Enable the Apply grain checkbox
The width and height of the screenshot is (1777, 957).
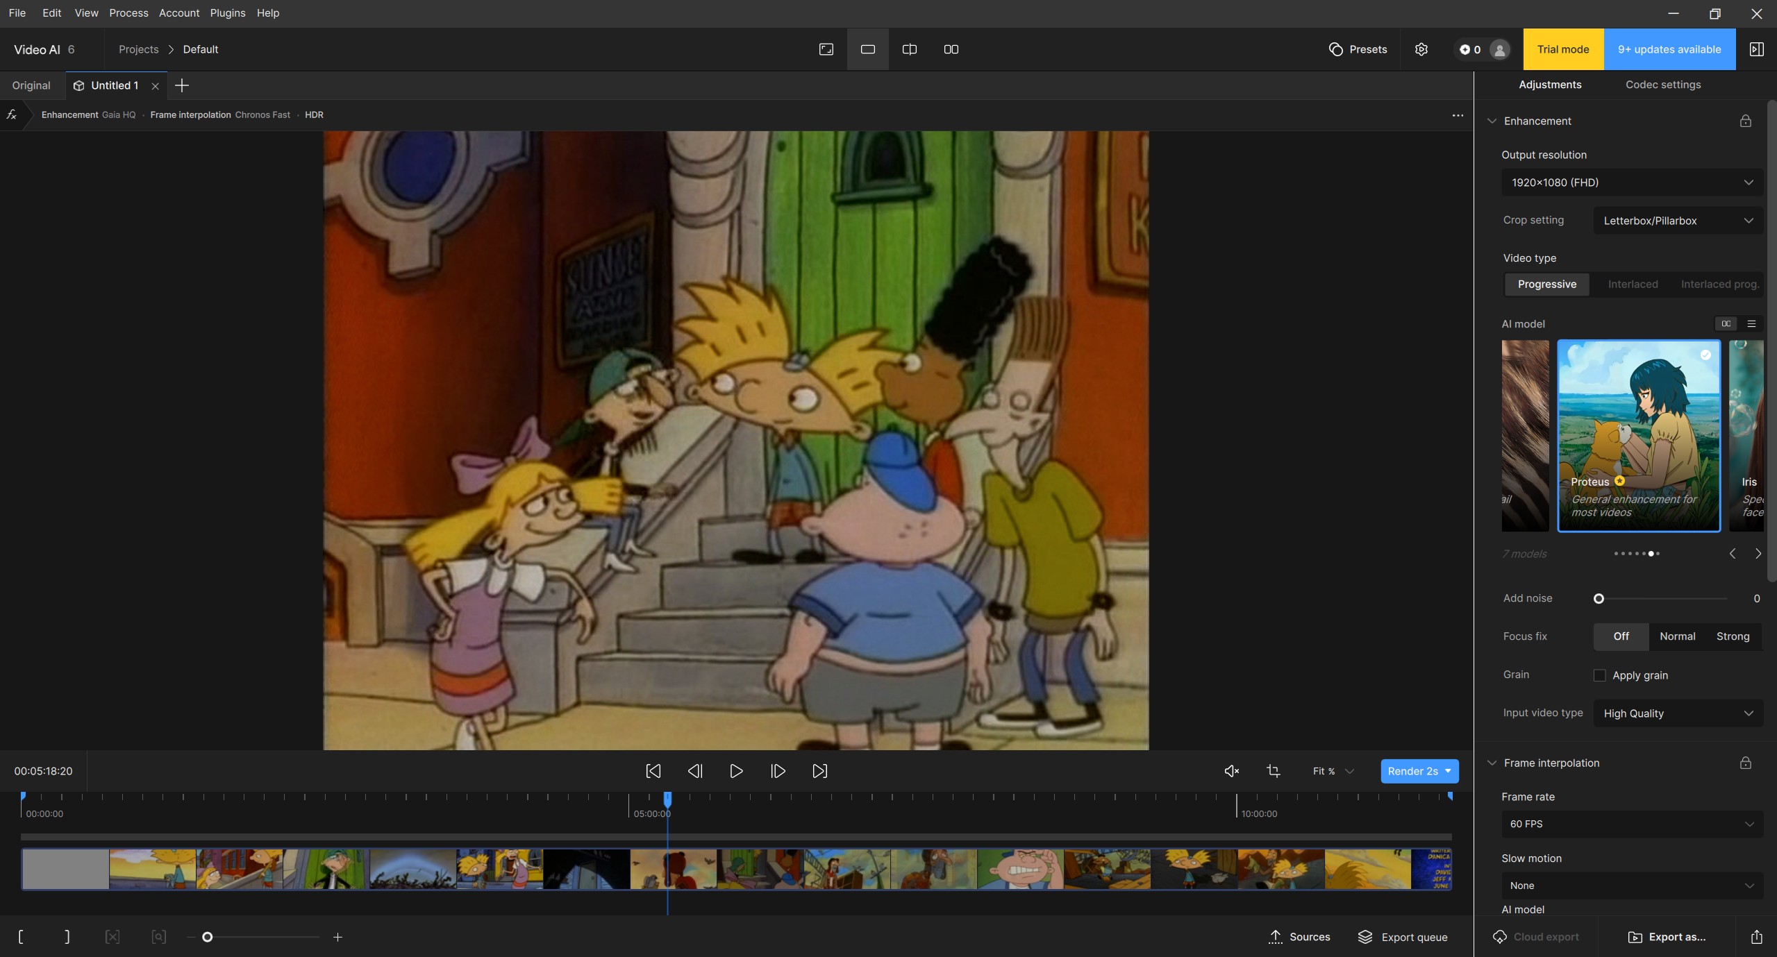[1599, 675]
